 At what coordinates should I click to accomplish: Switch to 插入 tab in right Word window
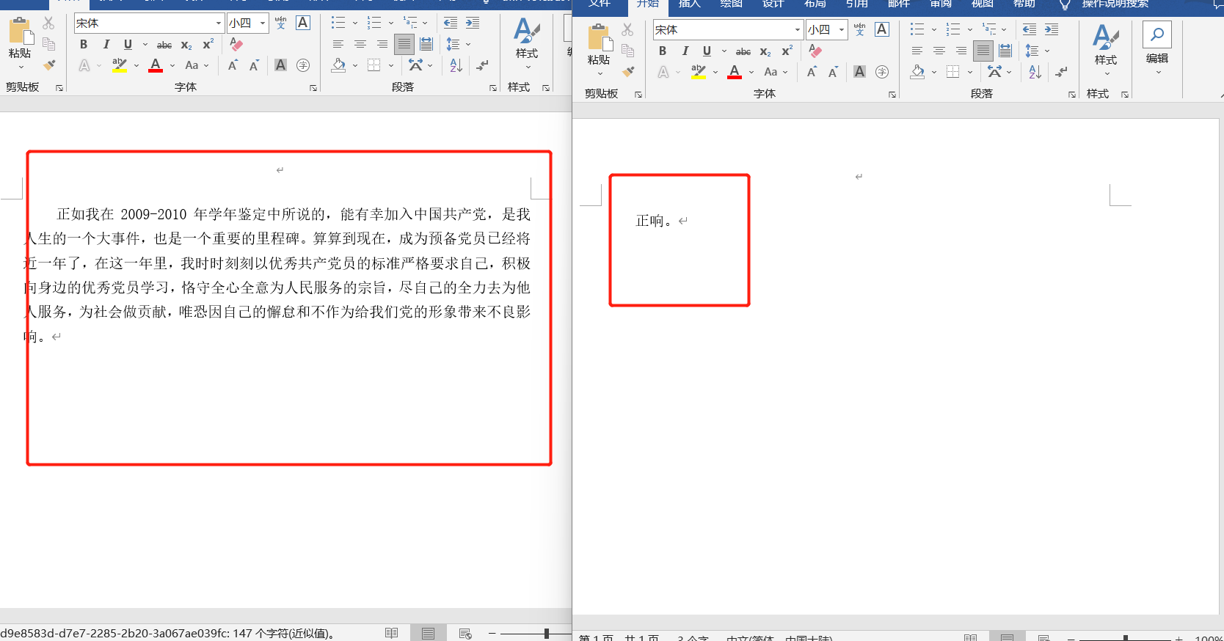(x=690, y=4)
